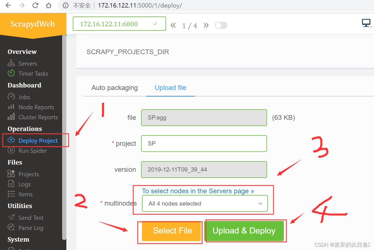Image resolution: width=374 pixels, height=250 pixels.
Task: Open Projects in the sidebar
Action: click(x=29, y=174)
